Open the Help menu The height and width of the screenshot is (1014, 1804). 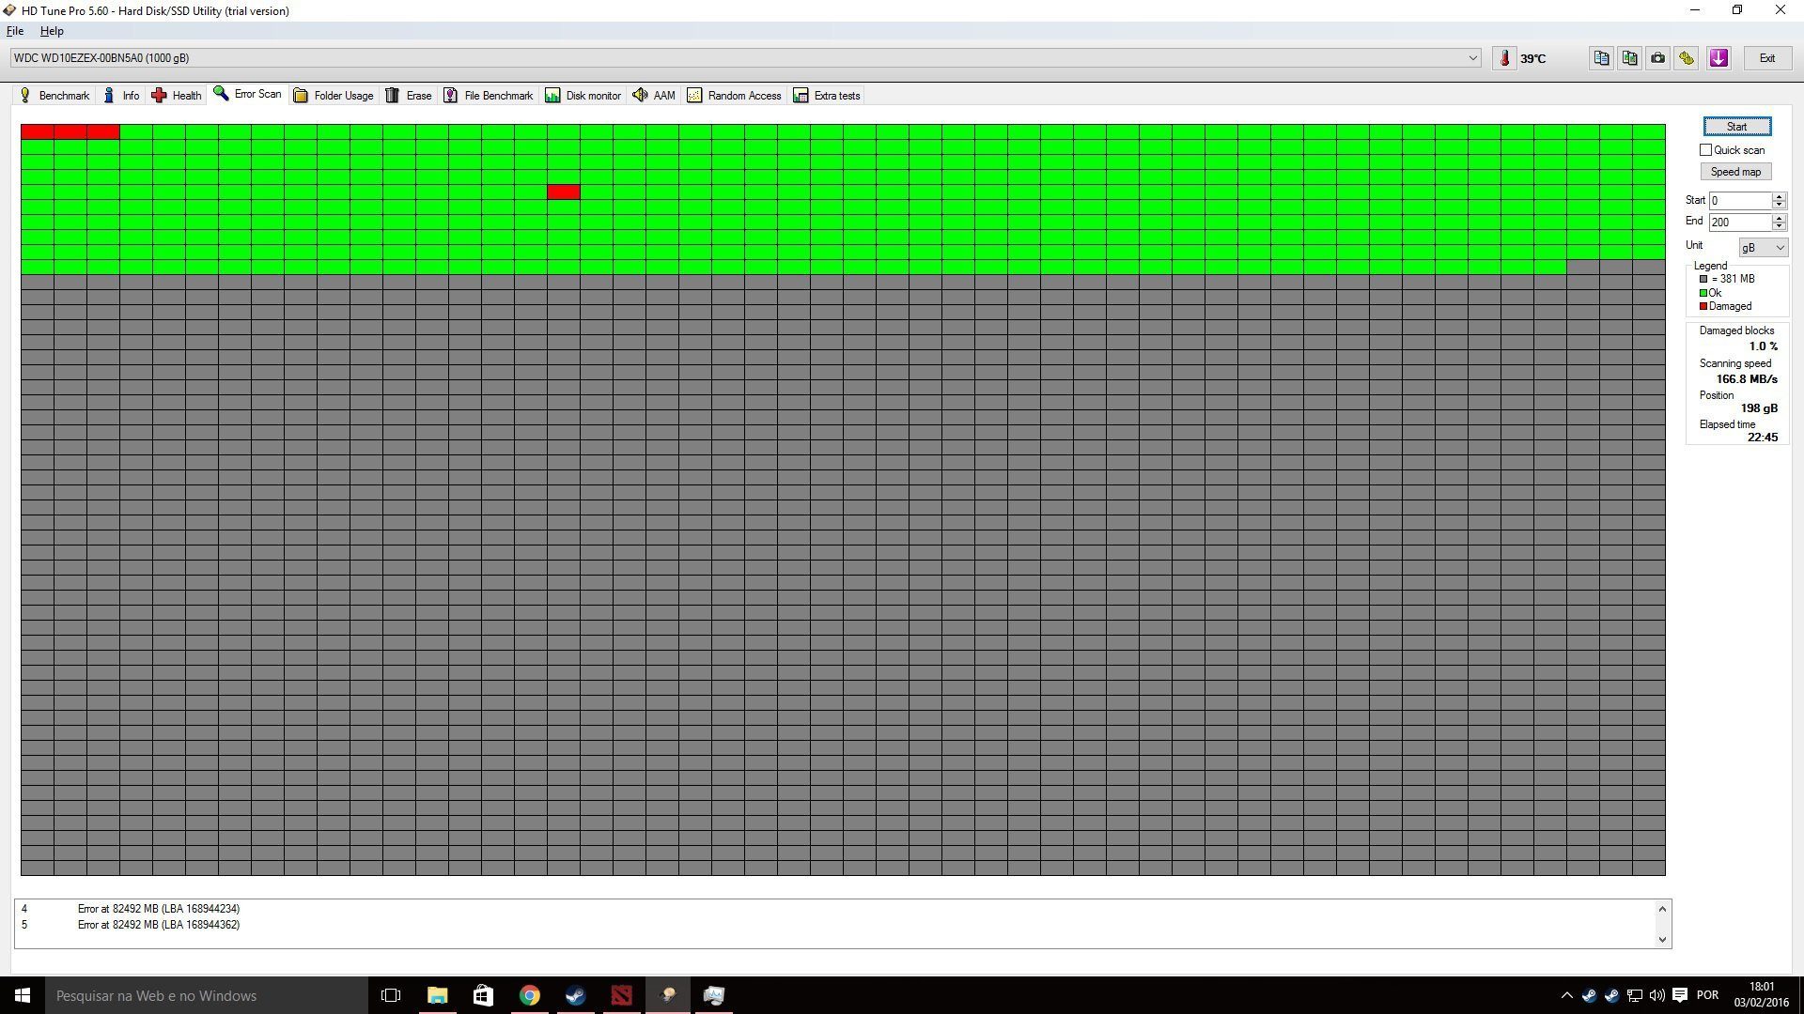click(52, 31)
